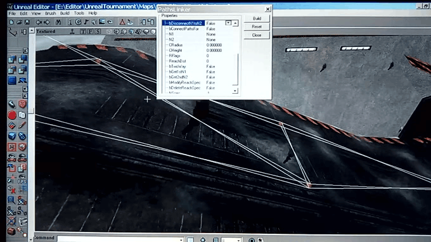This screenshot has height=242, width=431.
Task: Open a map via folder icon
Action: [19, 22]
